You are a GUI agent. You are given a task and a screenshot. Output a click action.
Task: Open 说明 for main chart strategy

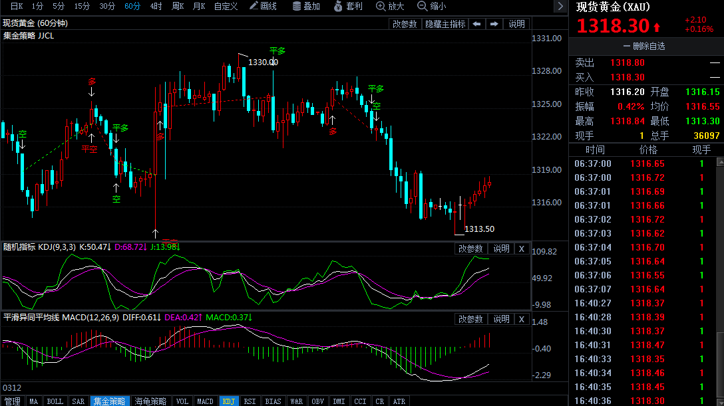click(x=516, y=24)
